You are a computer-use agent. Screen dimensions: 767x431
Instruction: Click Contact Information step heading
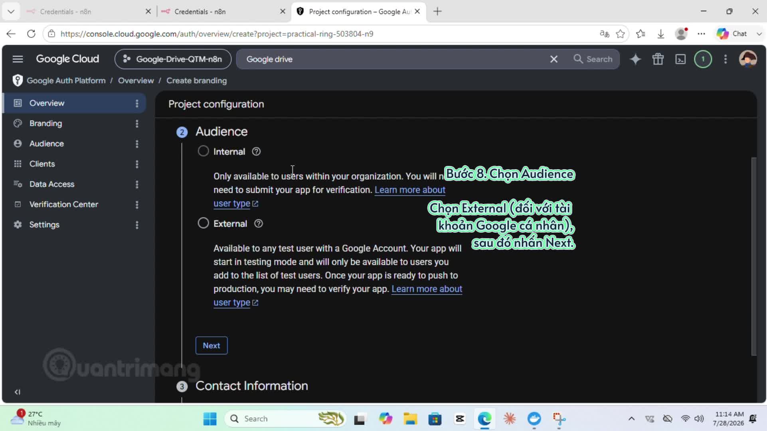click(251, 386)
